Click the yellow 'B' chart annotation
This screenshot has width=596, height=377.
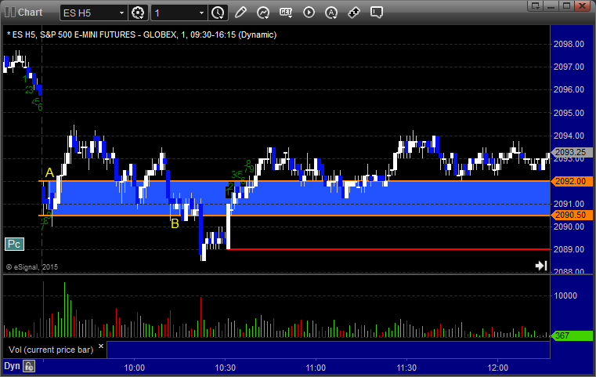[175, 223]
